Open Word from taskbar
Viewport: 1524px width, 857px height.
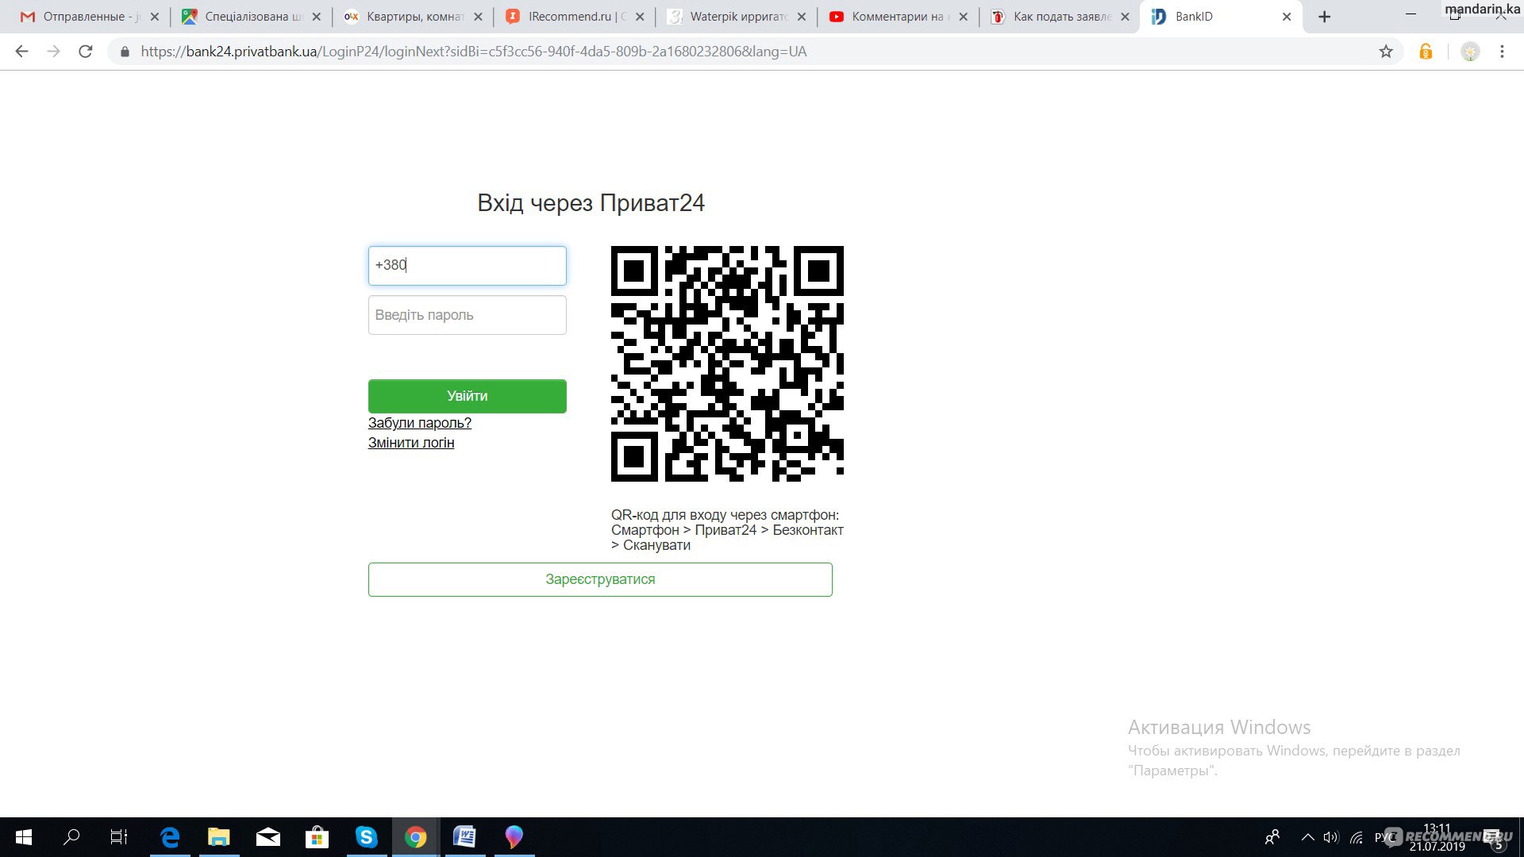tap(465, 837)
